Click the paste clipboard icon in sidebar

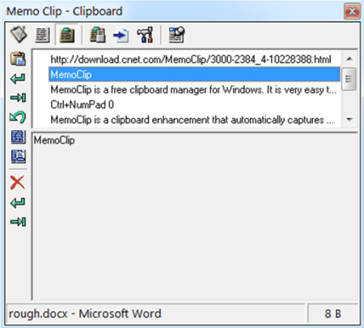(18, 58)
